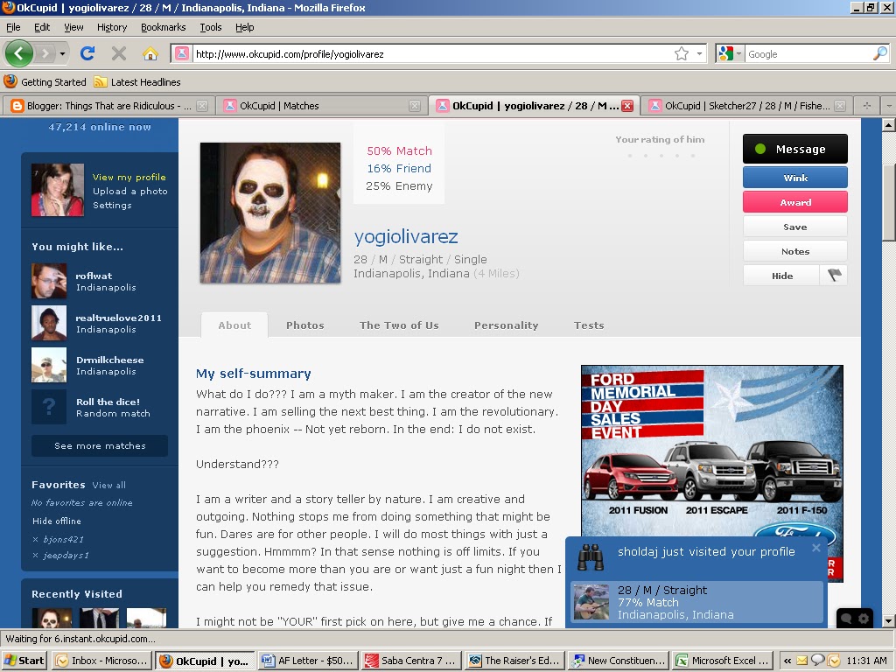
Task: Save this profile to favorites
Action: (794, 227)
